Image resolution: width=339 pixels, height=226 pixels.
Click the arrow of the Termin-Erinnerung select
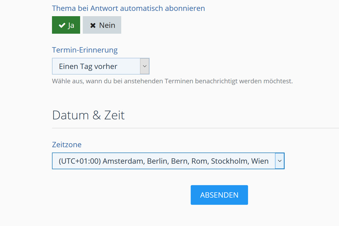[x=145, y=66]
